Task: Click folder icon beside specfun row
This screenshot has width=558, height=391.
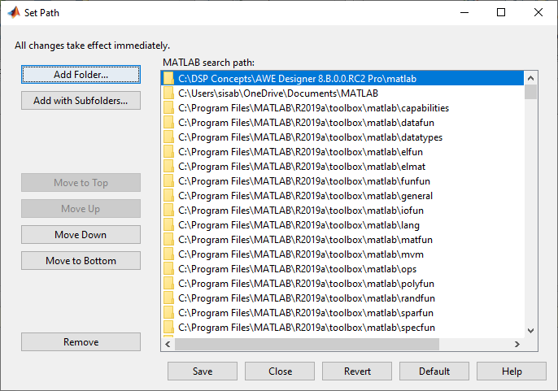Action: [x=168, y=327]
